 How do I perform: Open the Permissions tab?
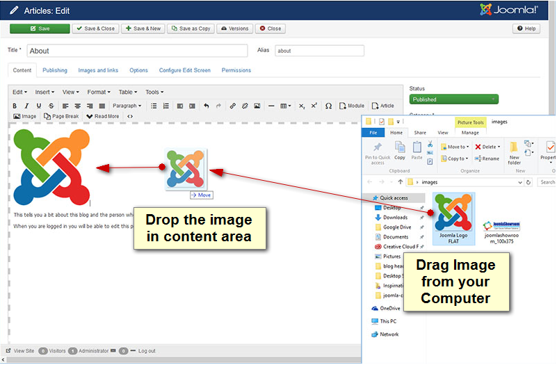pos(236,70)
